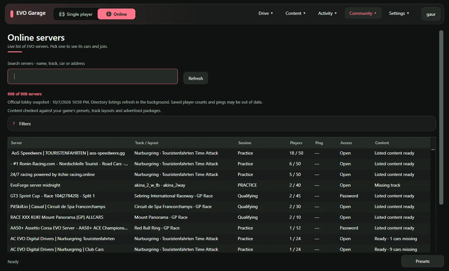Click the page vertical scrollbar
449x271 pixels.
coord(441,117)
